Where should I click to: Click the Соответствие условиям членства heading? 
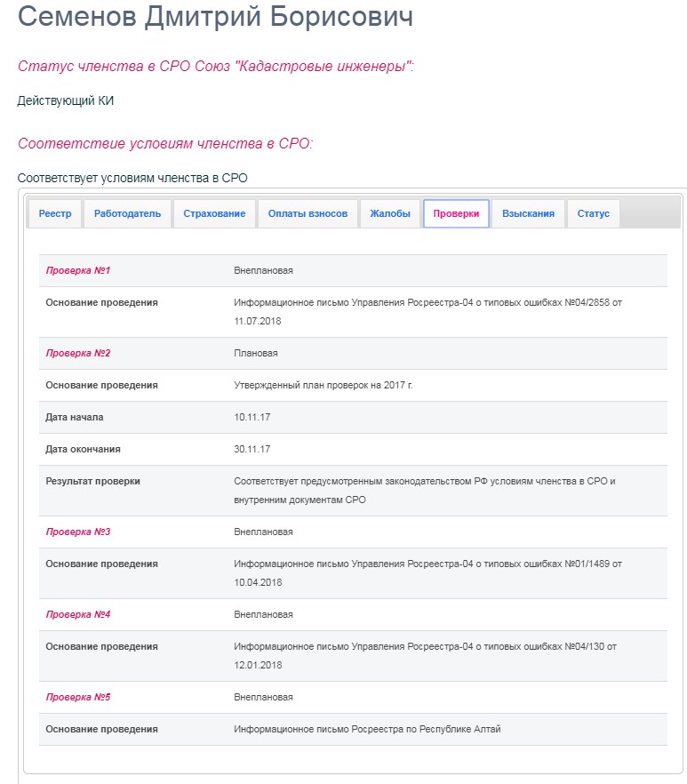[x=165, y=143]
